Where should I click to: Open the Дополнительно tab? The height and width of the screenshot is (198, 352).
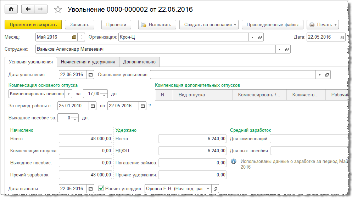(x=139, y=62)
